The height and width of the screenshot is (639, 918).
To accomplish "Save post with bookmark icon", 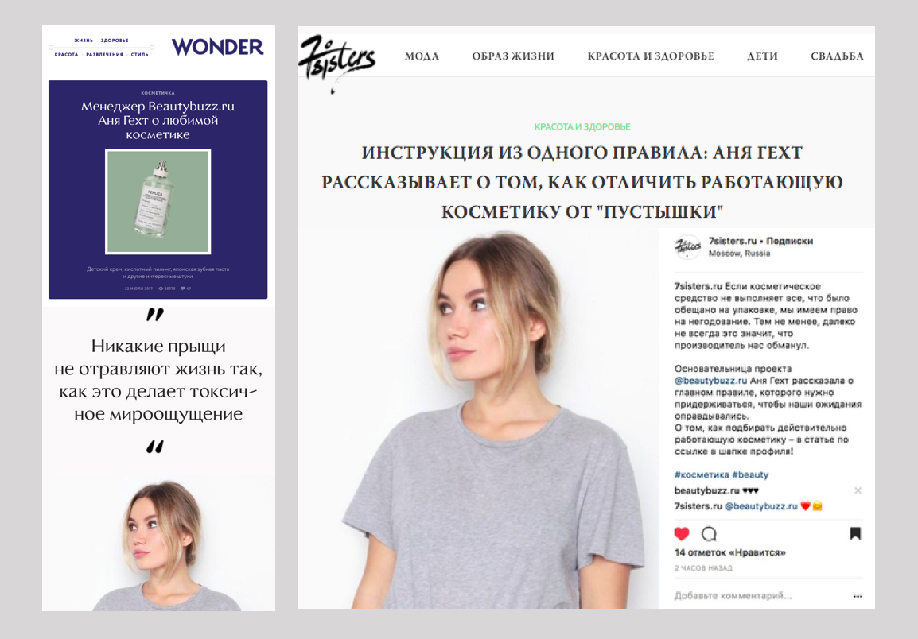I will [x=855, y=533].
